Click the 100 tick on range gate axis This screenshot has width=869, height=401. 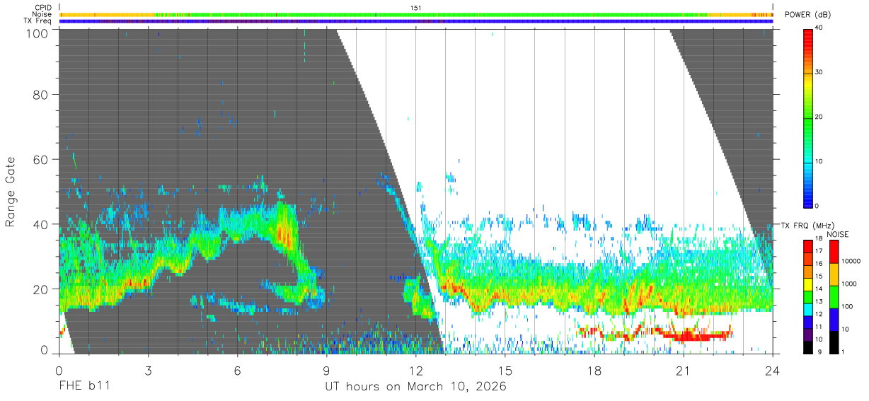pyautogui.click(x=36, y=33)
